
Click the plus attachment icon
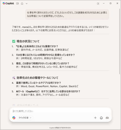95,118
